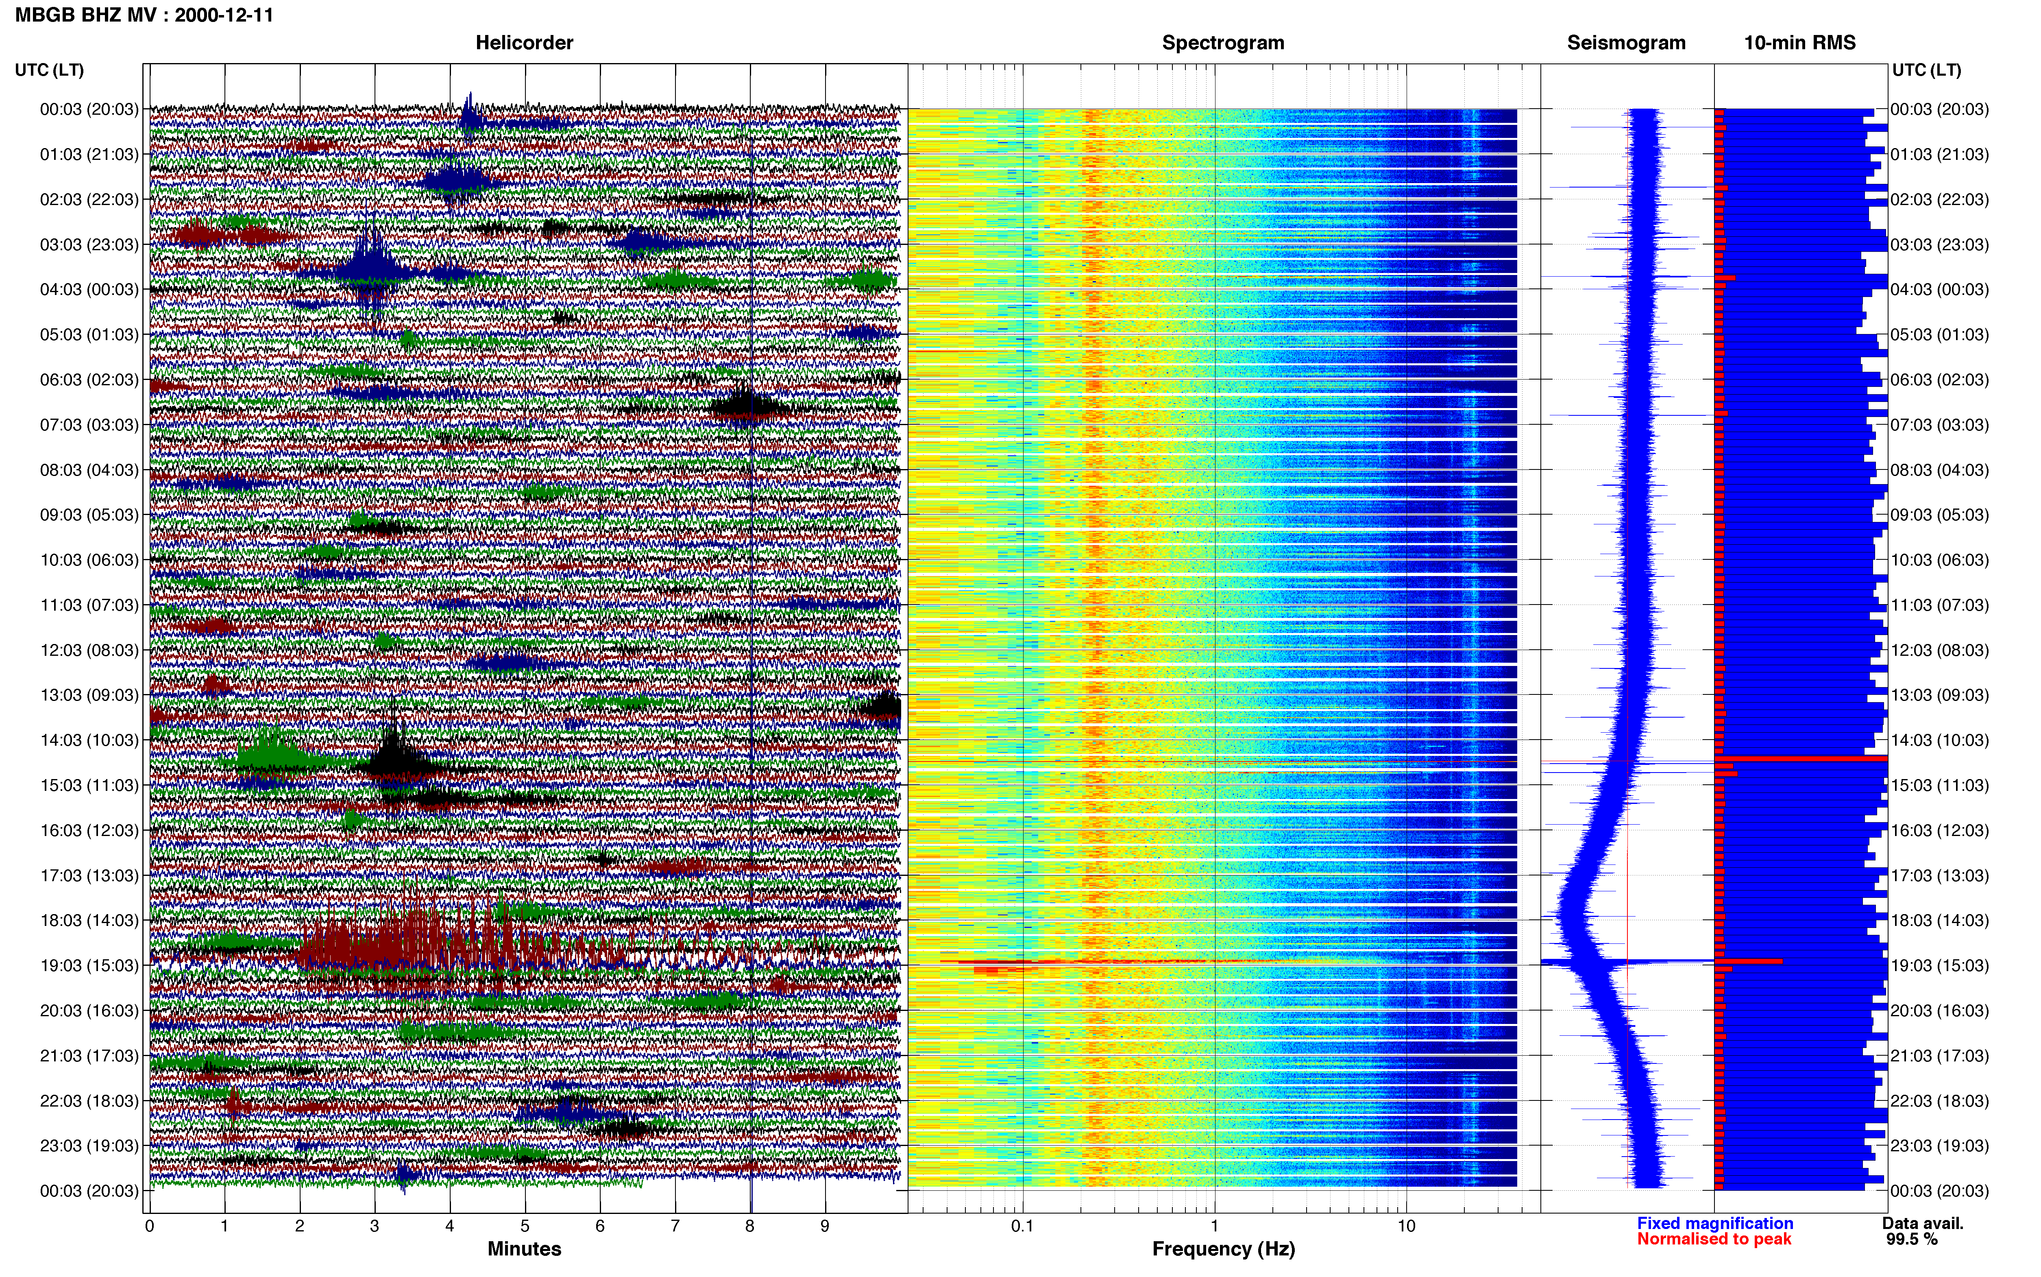The width and height of the screenshot is (2041, 1277).
Task: Click the 'Minutes' x-axis label
Action: coord(524,1249)
